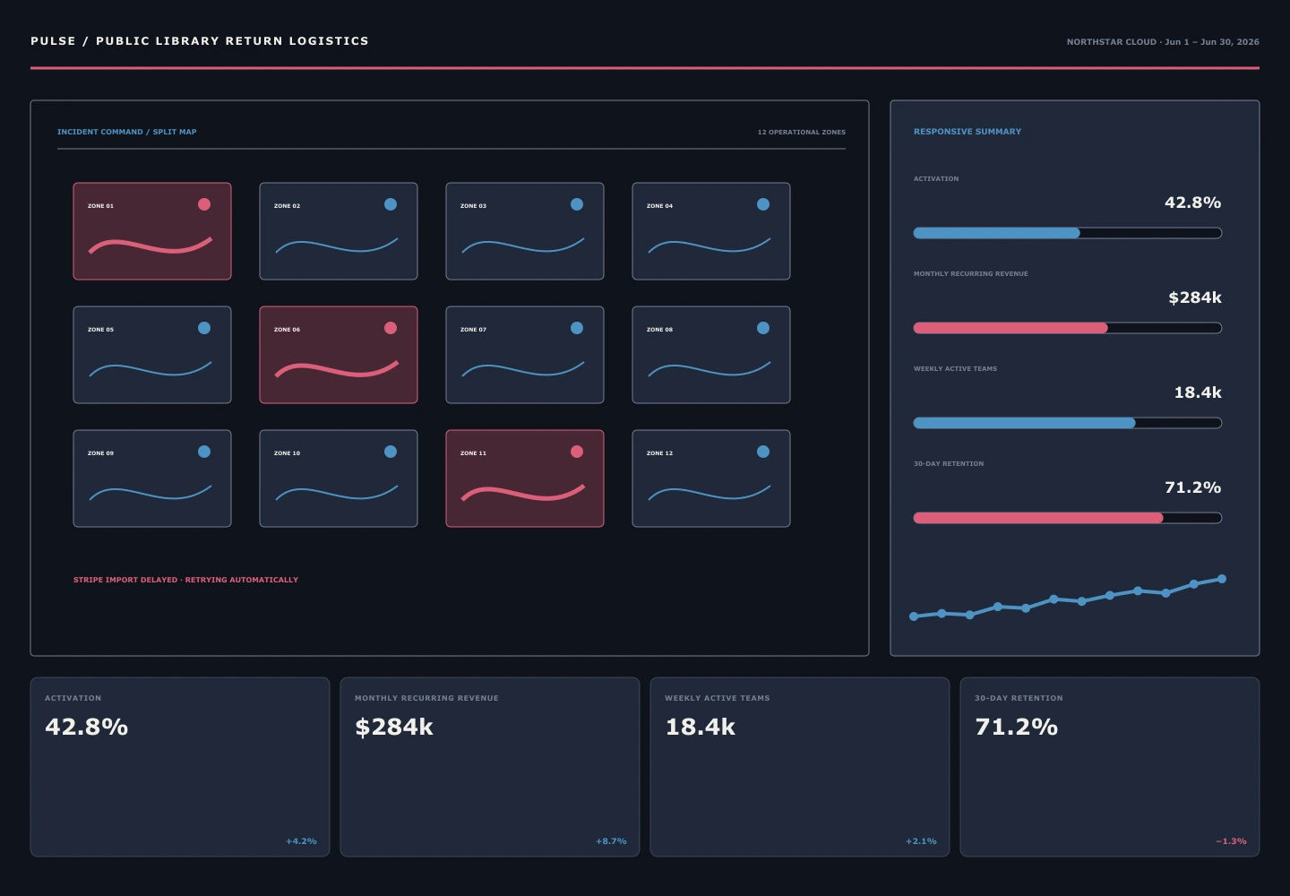Screen dimensions: 1290x896
Task: Click the Zone 02 label
Action: [287, 206]
